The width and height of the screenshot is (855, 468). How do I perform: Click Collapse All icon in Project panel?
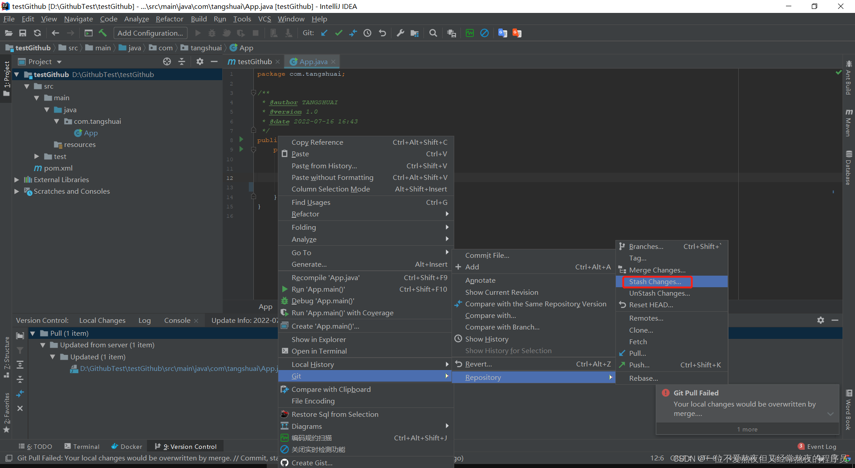pyautogui.click(x=182, y=61)
